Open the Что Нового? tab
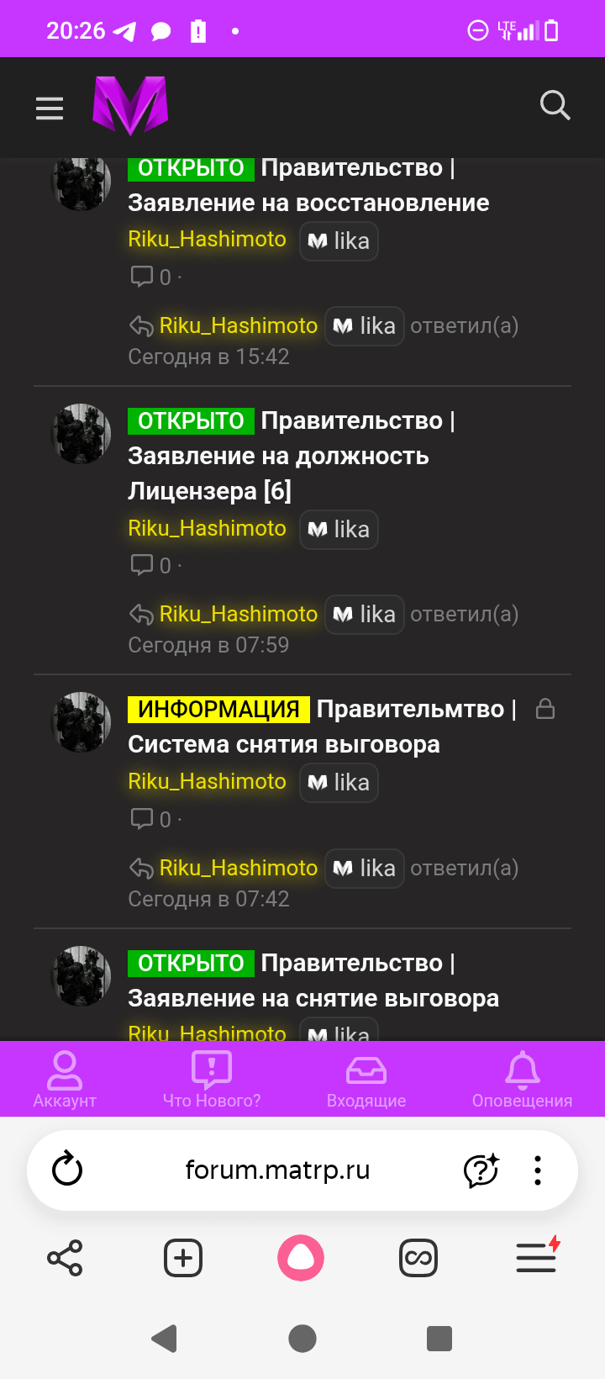The image size is (605, 1379). pos(212,1080)
